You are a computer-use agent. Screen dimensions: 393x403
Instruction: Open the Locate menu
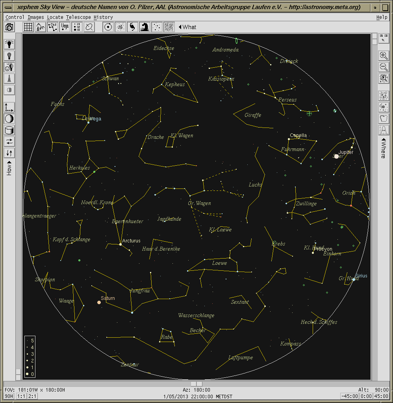[55, 17]
